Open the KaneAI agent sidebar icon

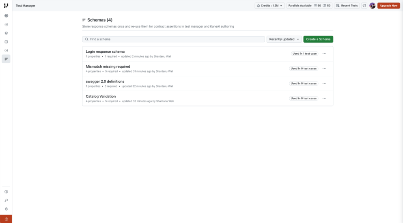(x=6, y=16)
